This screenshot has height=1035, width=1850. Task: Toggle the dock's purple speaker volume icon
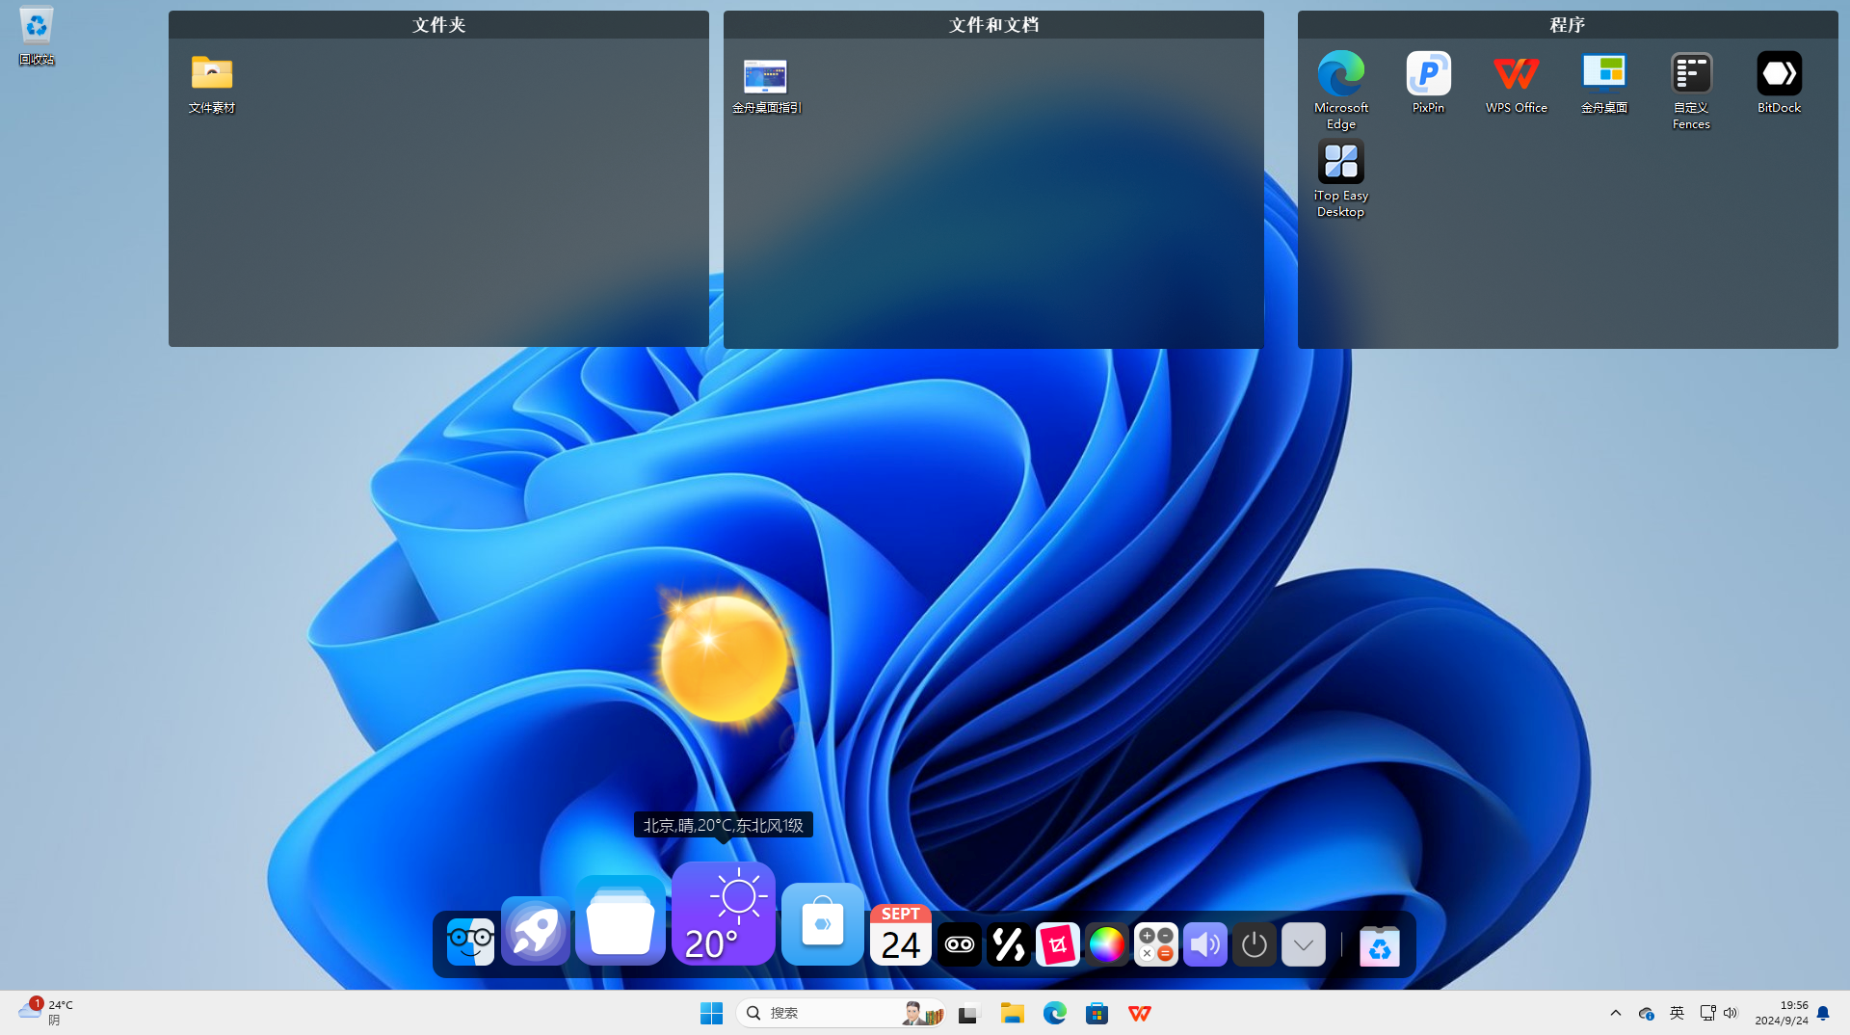[1204, 944]
